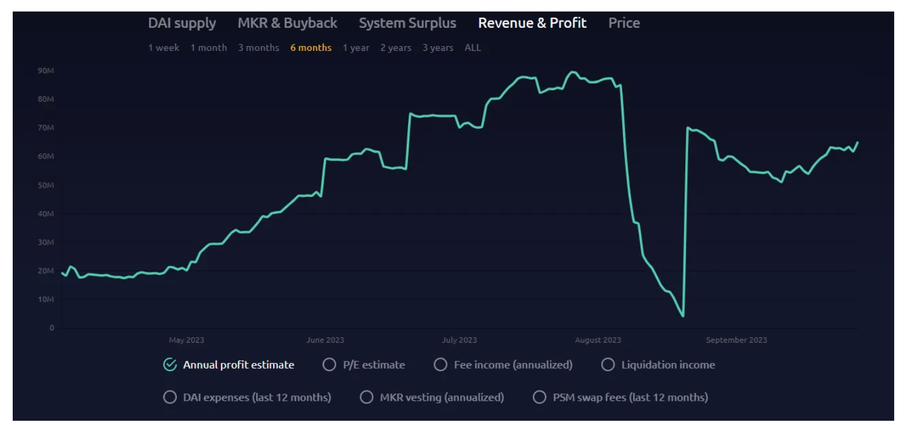The width and height of the screenshot is (919, 425).
Task: Select DAI expenses (last 12 months)
Action: [170, 397]
